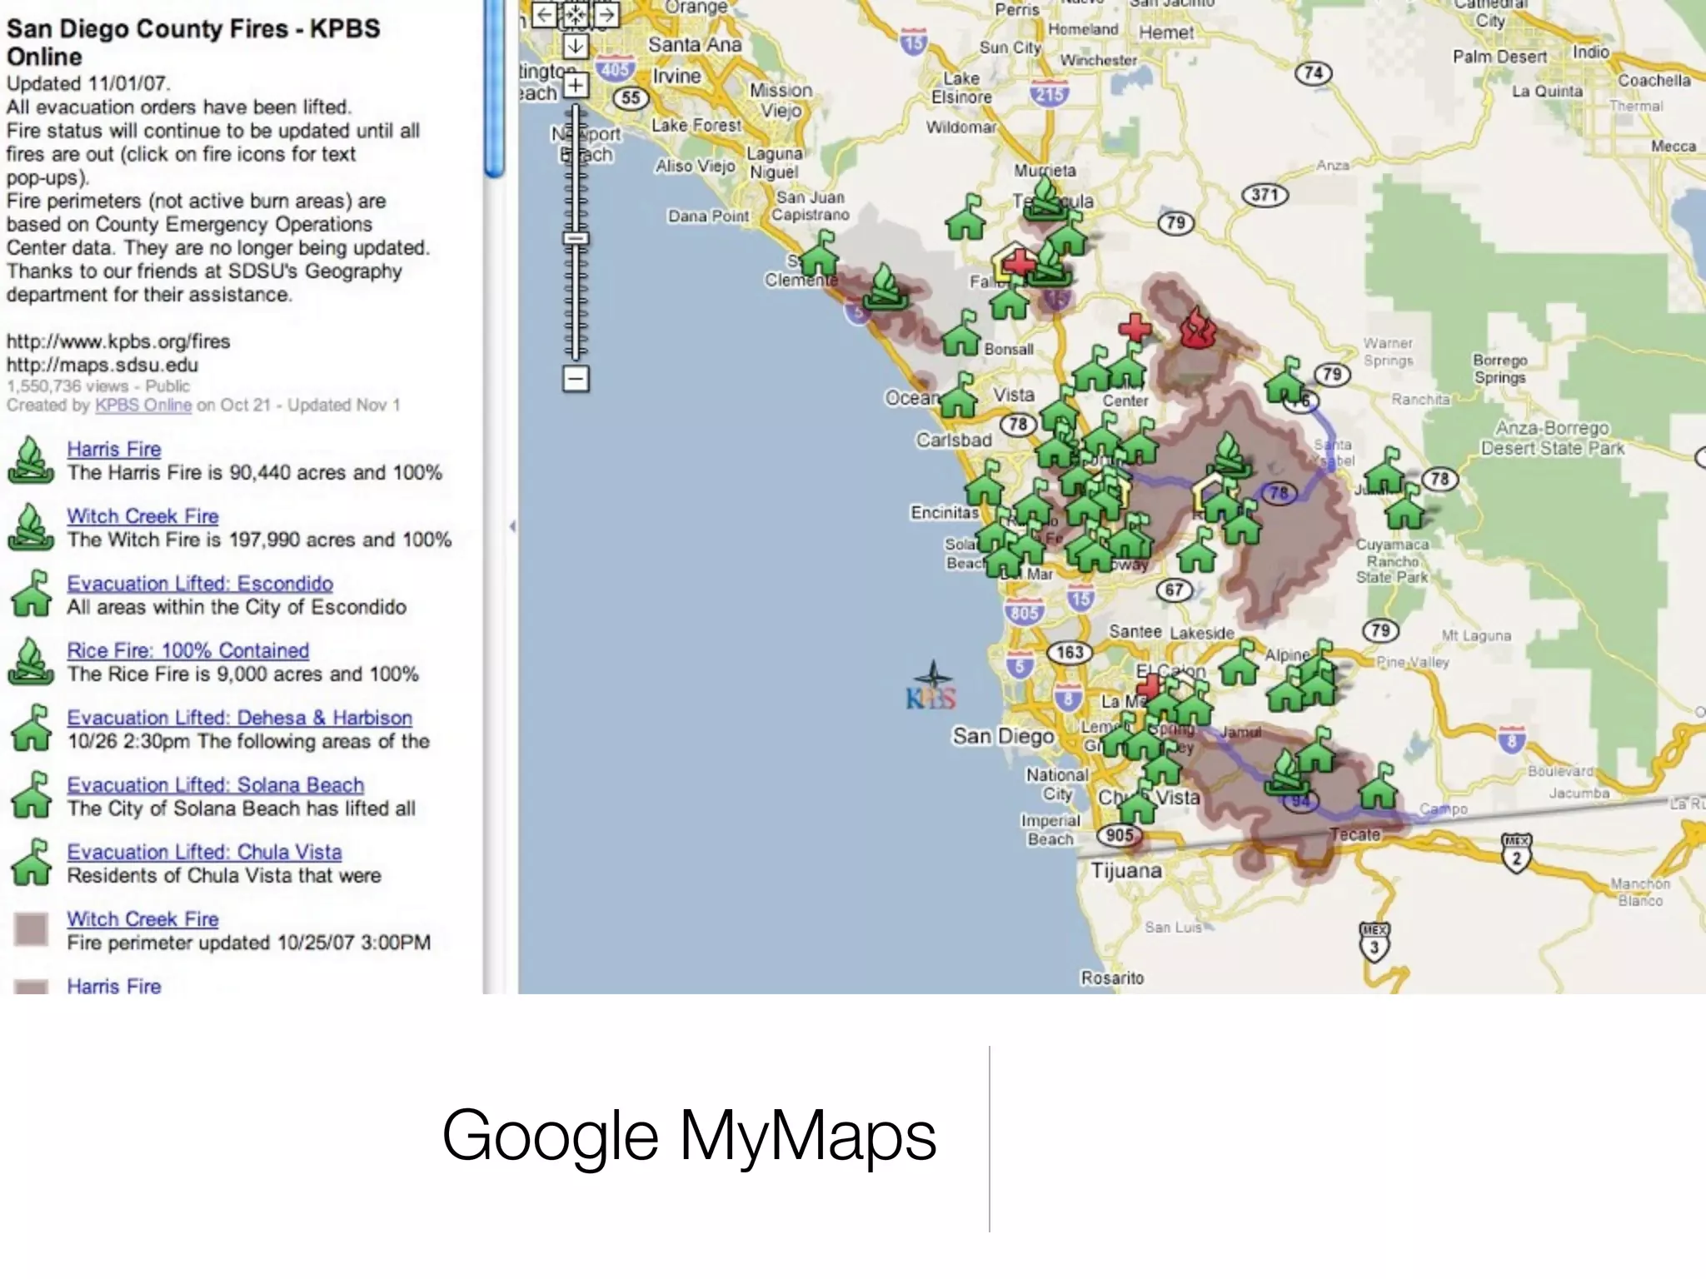
Task: Click the house icon beside Solana Beach entry
Action: click(31, 795)
